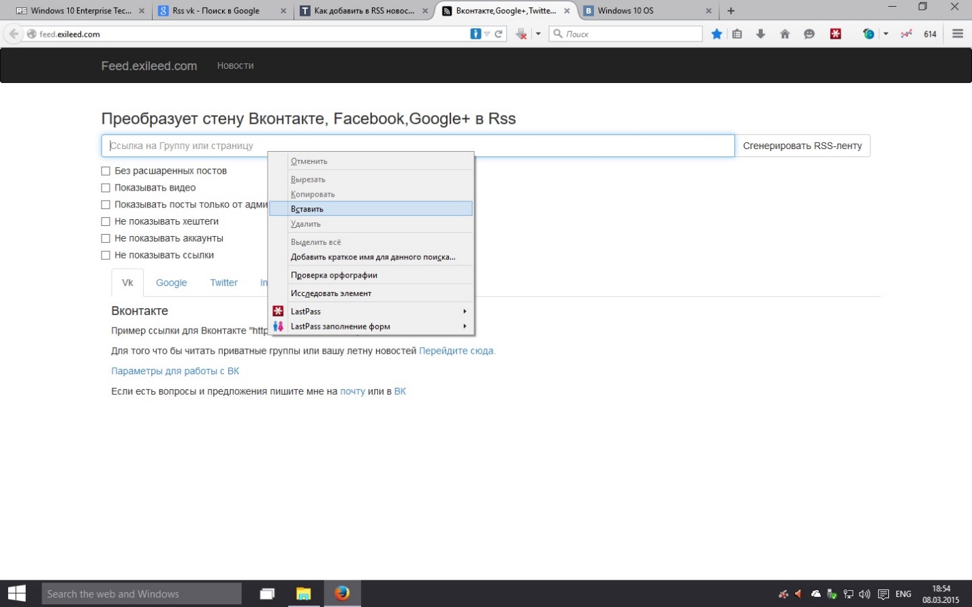Click the browser Back arrow button

(14, 34)
